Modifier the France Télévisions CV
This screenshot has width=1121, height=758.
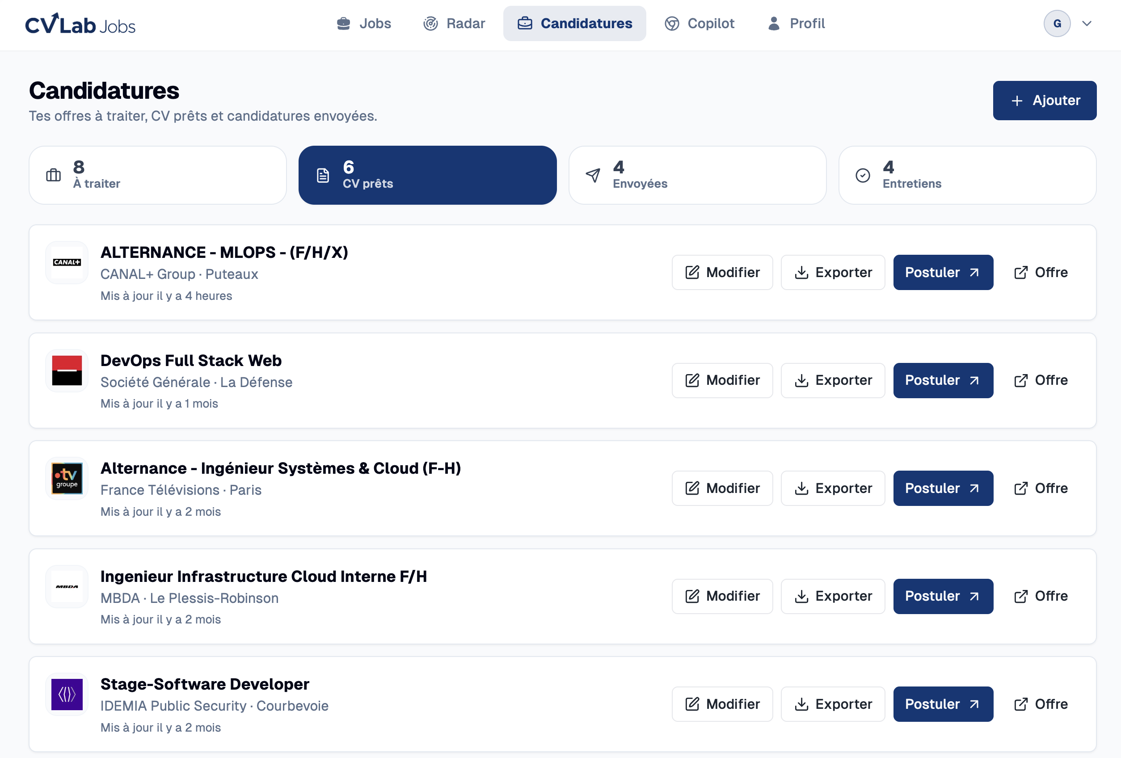[x=722, y=488]
